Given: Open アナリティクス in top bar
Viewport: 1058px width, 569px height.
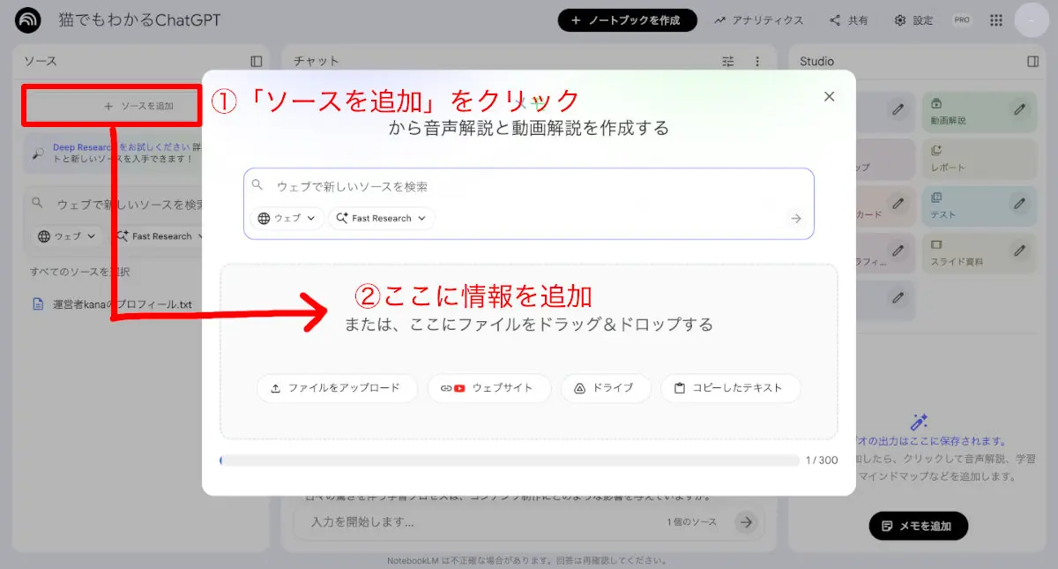Looking at the screenshot, I should coord(759,20).
